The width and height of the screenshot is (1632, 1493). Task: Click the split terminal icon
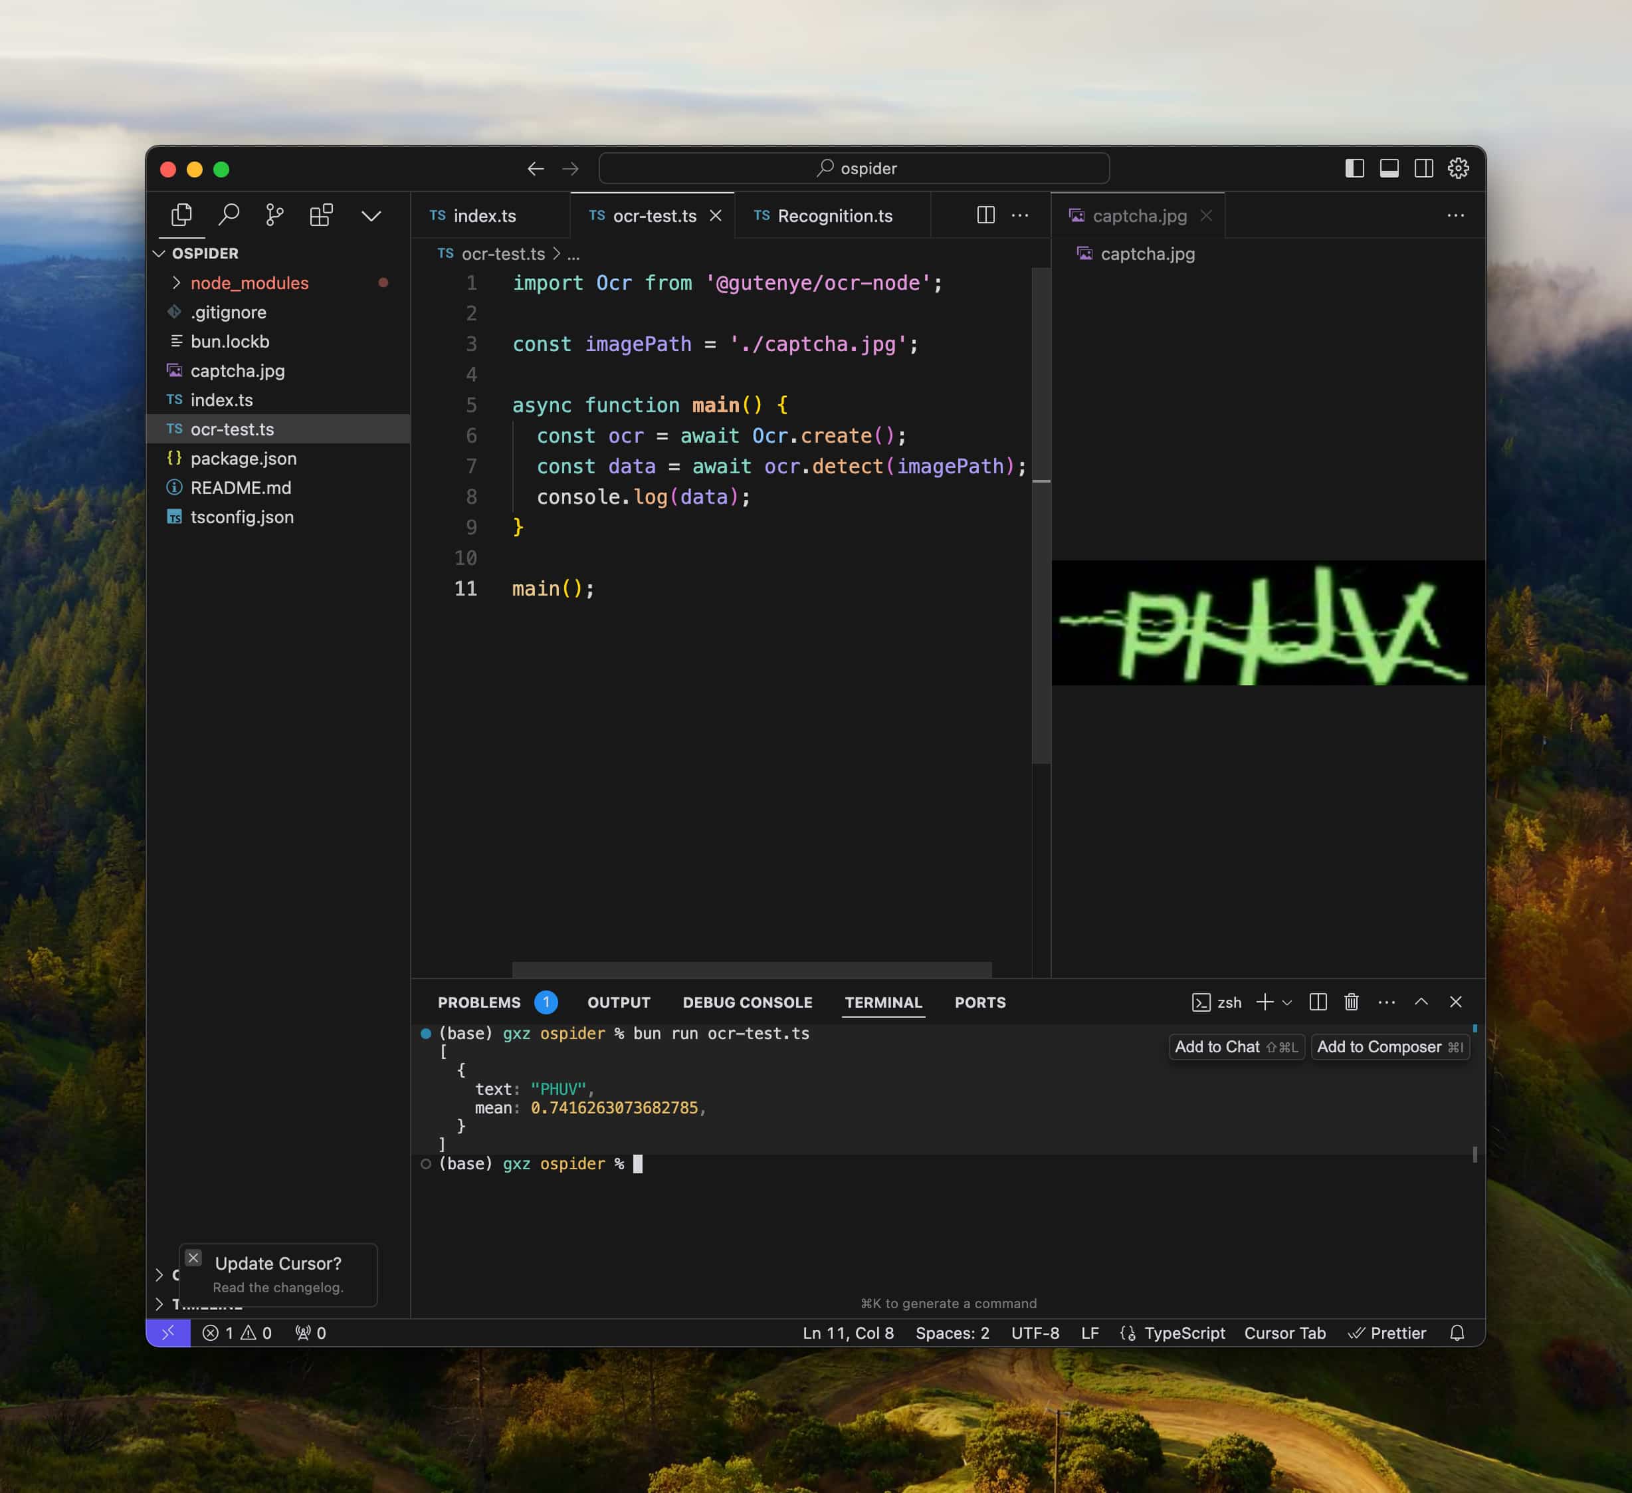tap(1317, 1002)
